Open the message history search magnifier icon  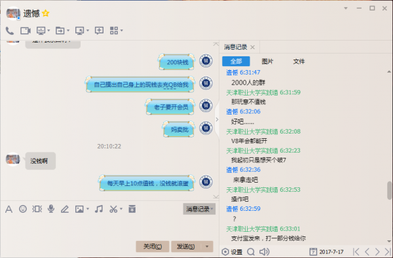pyautogui.click(x=251, y=251)
